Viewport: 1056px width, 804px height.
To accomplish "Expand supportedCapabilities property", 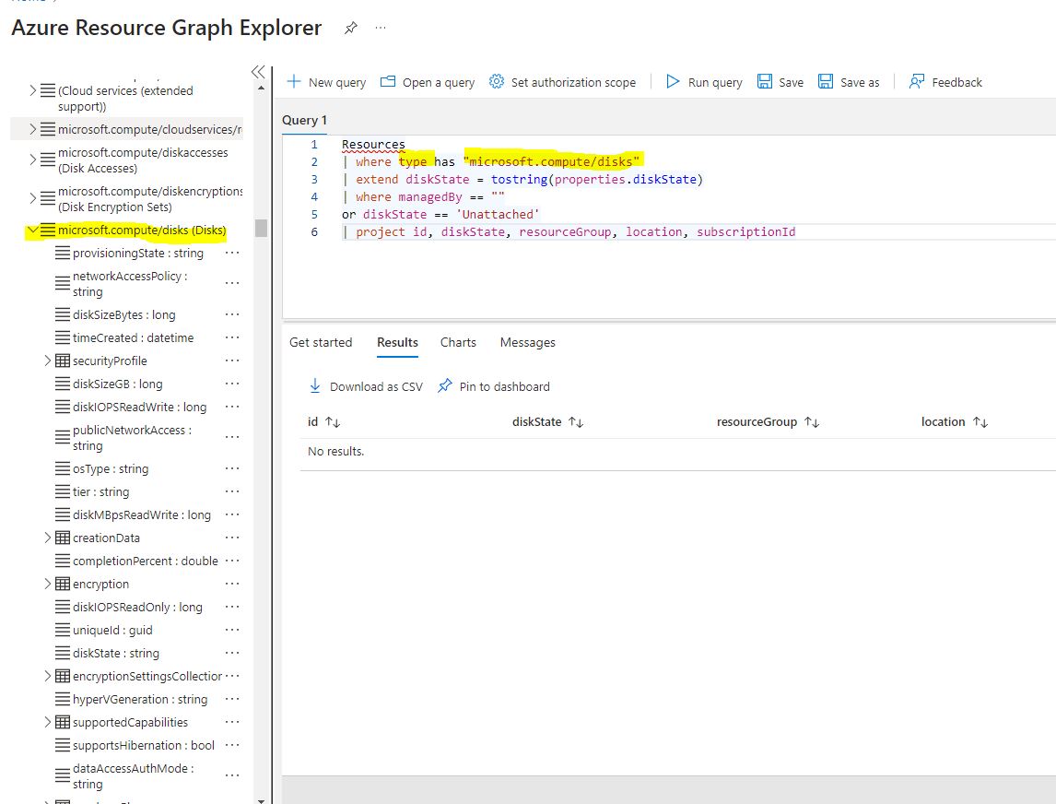I will pos(47,722).
